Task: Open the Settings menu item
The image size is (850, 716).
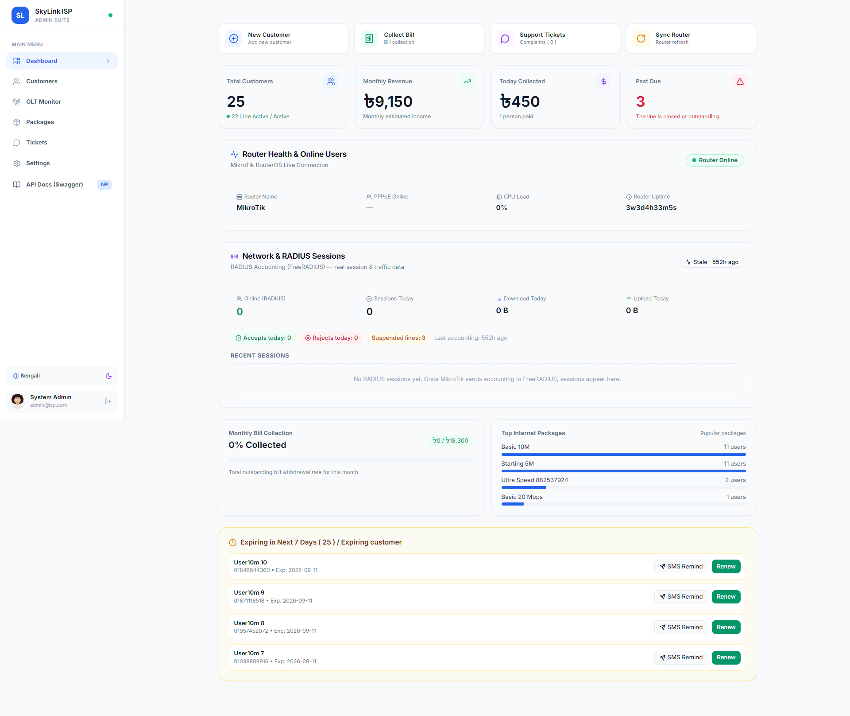Action: pyautogui.click(x=62, y=163)
